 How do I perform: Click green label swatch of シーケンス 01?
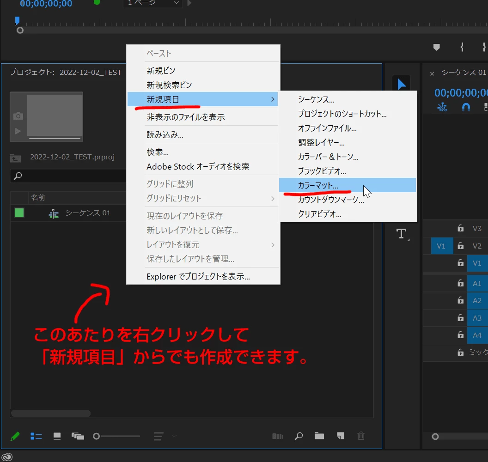pos(19,213)
